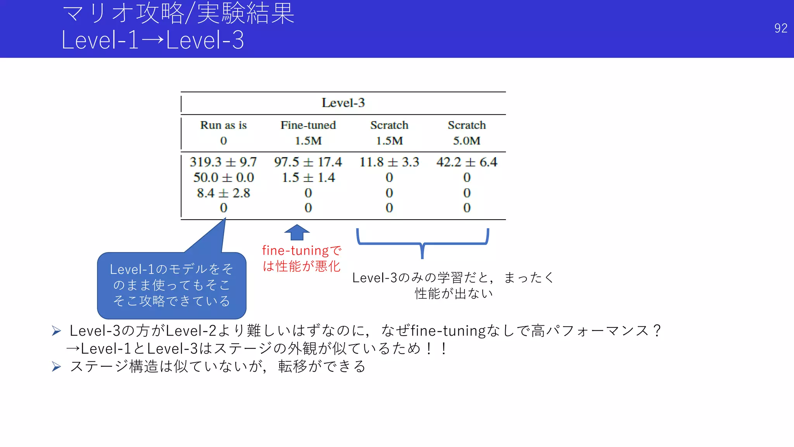Select the note Level-3のみの学習だと,まったく性能が出ない

click(454, 286)
